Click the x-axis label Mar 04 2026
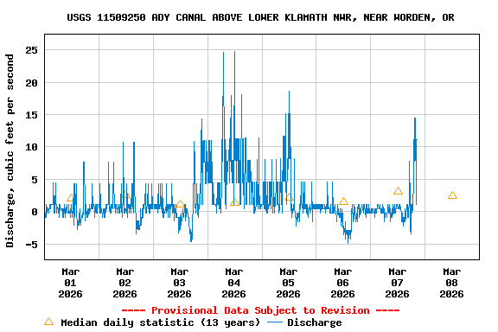498x332 pixels. coord(233,283)
